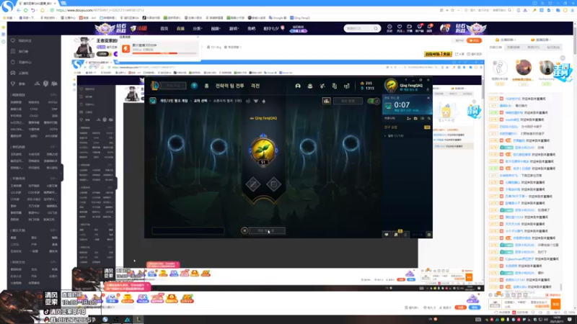Click the browser refresh icon
This screenshot has height=324, width=577.
pyautogui.click(x=26, y=10)
